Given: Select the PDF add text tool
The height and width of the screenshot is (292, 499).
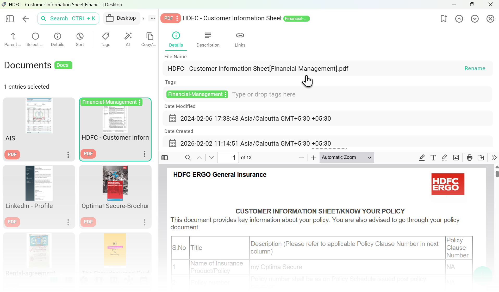Looking at the screenshot, I should (x=433, y=158).
